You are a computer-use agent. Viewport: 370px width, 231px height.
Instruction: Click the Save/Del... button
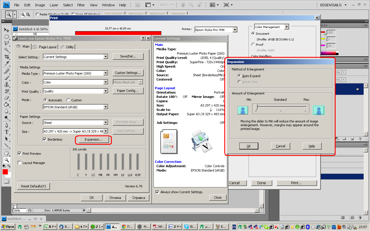click(128, 57)
